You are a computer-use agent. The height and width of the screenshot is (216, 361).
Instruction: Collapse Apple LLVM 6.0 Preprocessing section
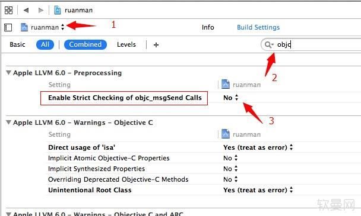pos(8,73)
